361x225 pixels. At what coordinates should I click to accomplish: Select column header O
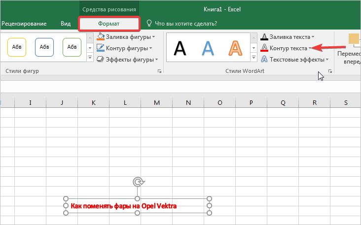tap(219, 103)
